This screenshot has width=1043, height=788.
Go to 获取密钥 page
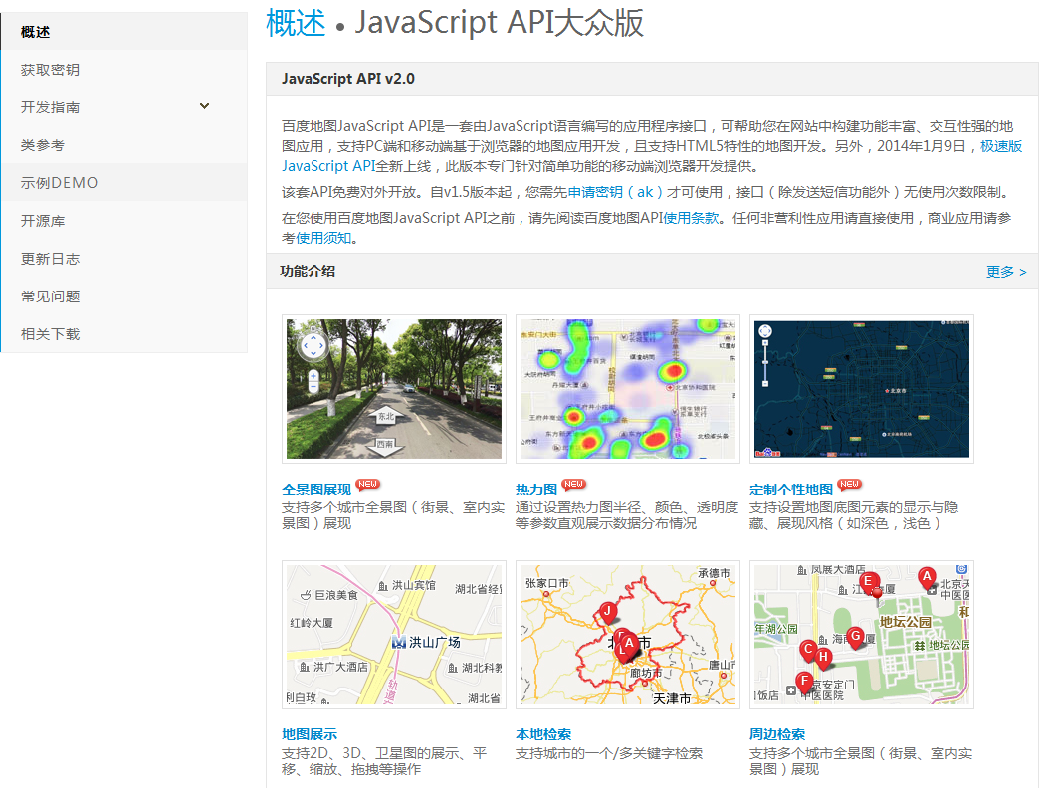pyautogui.click(x=124, y=70)
